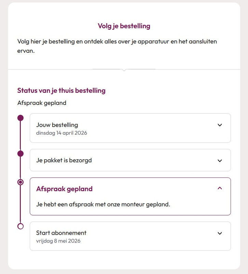This screenshot has width=248, height=274.
Task: Select the current-step ringed timeline marker
Action: (20, 182)
